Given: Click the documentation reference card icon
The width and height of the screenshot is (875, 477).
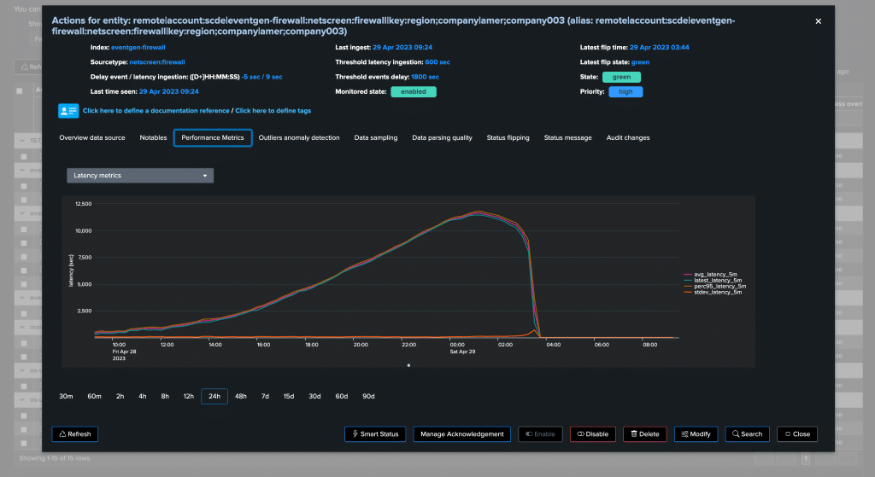Looking at the screenshot, I should (x=68, y=110).
